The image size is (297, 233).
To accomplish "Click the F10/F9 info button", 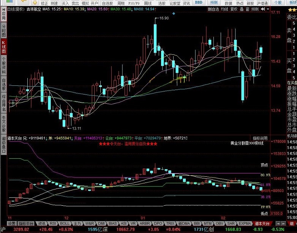I will (134, 3).
